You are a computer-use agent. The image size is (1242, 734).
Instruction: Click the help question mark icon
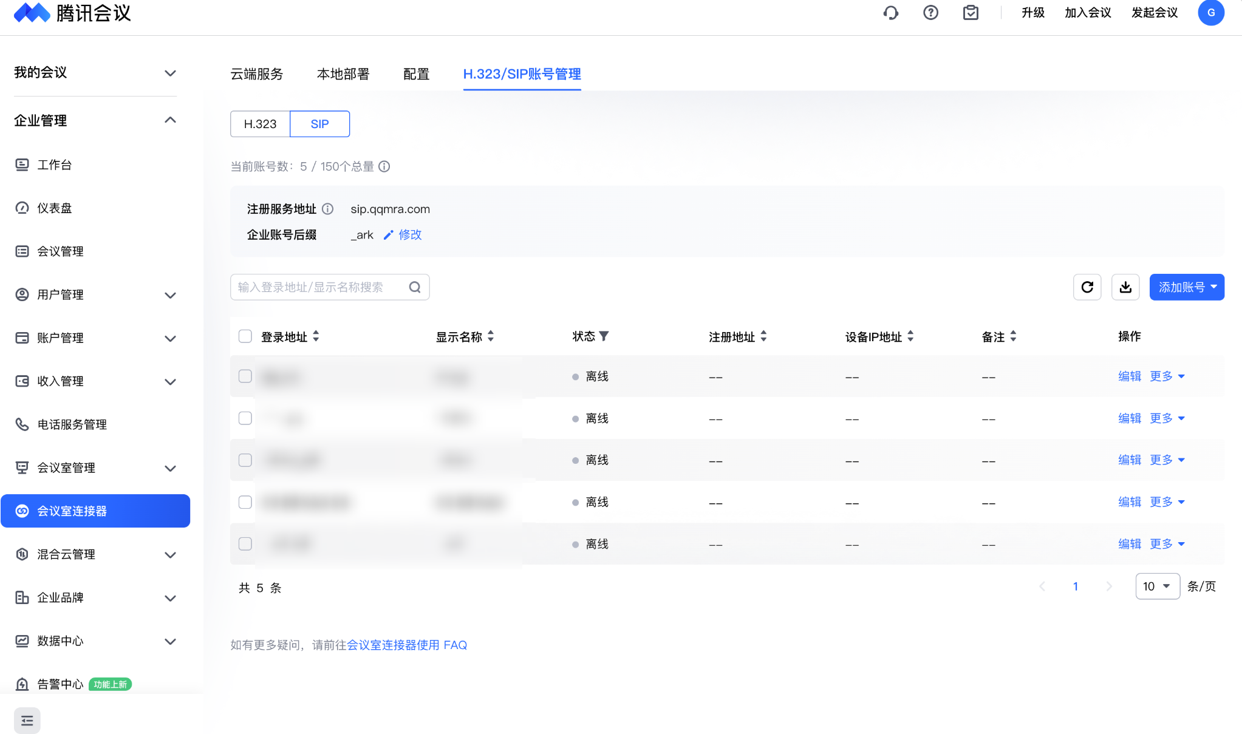(x=930, y=13)
